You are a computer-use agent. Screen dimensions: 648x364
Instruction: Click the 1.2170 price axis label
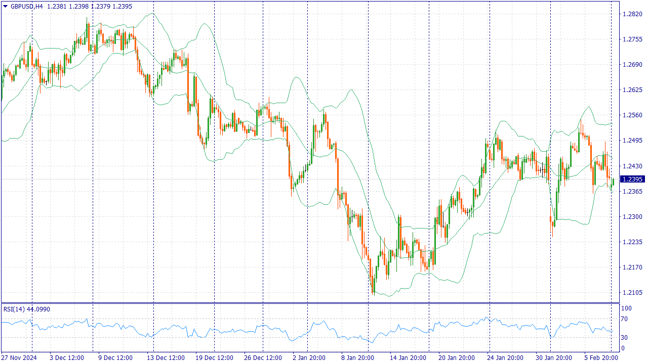[x=632, y=267]
